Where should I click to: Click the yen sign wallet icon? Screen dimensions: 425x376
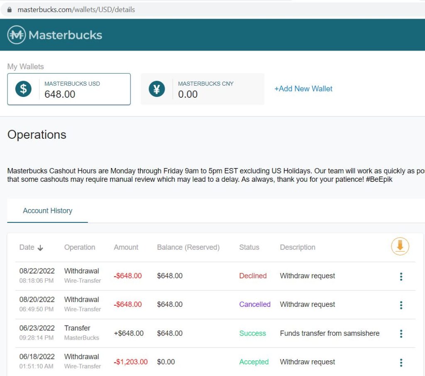156,89
